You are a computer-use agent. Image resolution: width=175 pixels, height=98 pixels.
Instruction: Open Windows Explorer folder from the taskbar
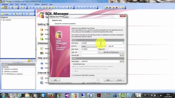click(27, 95)
